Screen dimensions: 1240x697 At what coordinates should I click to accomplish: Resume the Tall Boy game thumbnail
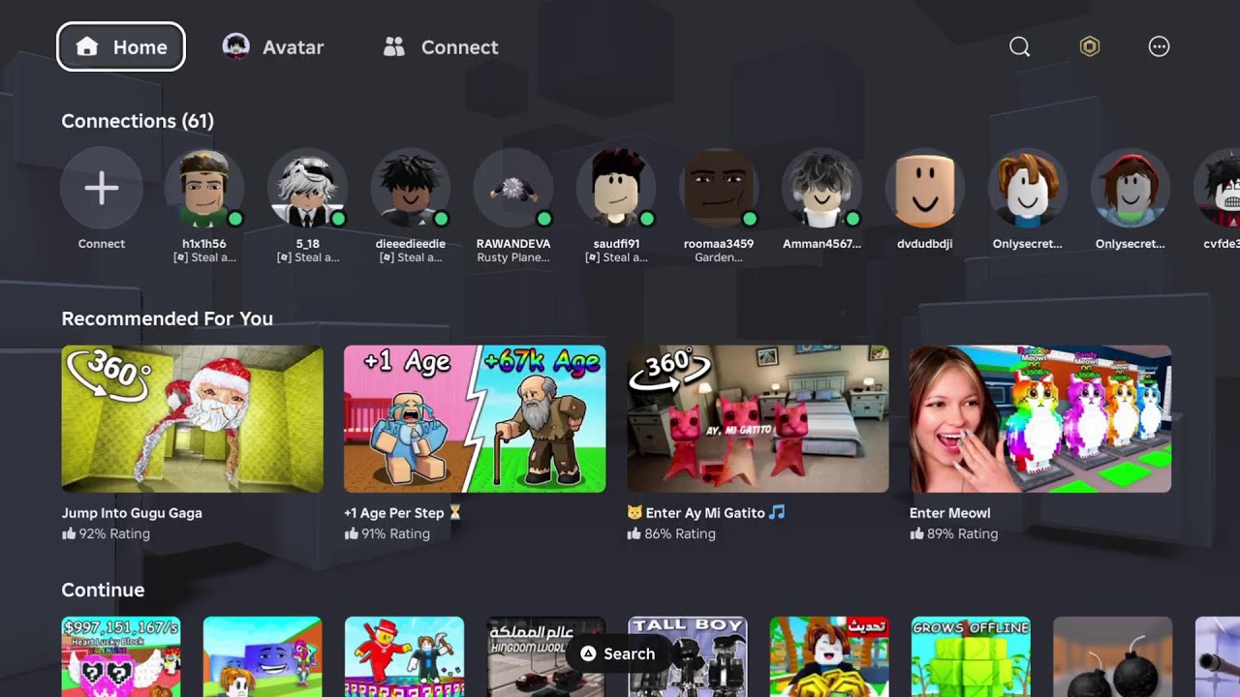[x=688, y=657]
